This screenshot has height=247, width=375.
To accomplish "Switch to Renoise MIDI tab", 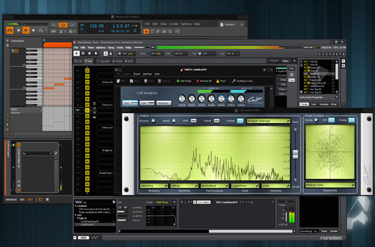I will tap(129, 61).
